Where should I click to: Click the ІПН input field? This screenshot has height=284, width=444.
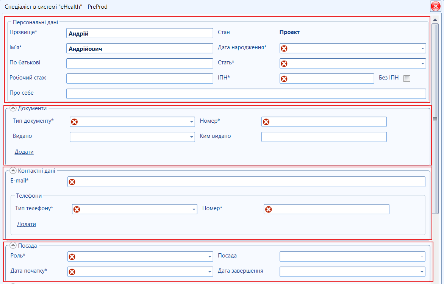(x=327, y=79)
